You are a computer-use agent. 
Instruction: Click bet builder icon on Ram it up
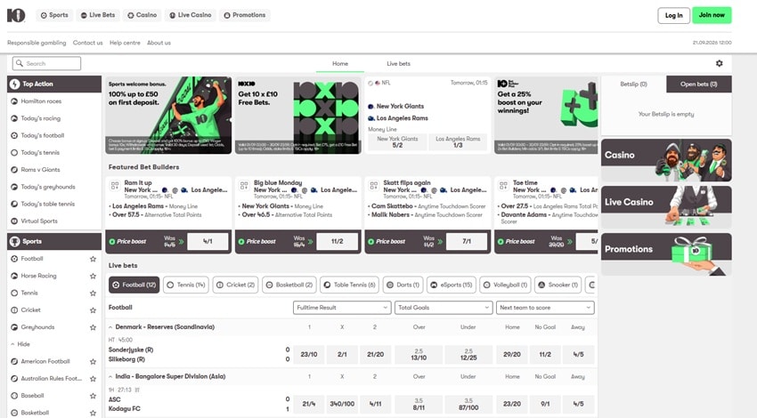(115, 185)
